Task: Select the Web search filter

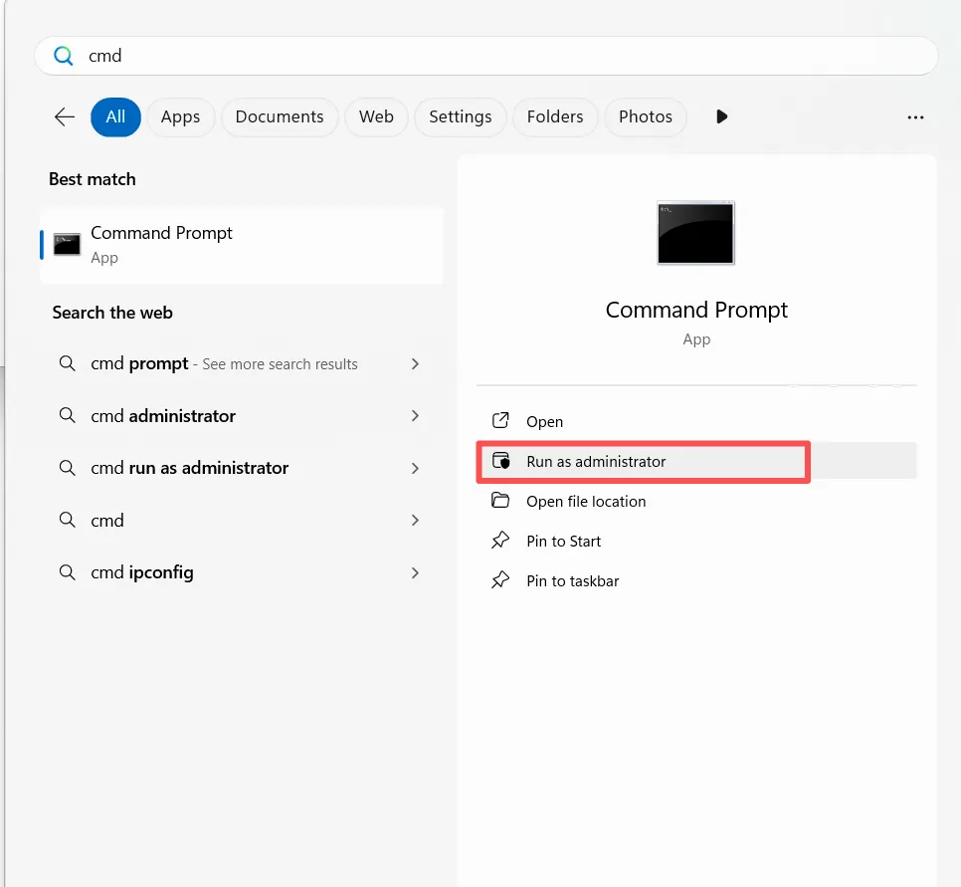Action: click(x=376, y=116)
